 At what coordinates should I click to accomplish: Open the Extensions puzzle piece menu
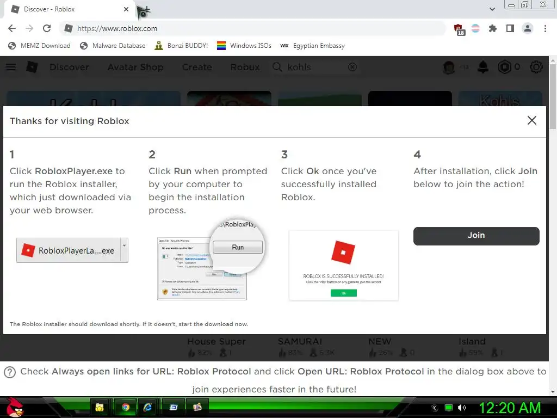pos(492,28)
